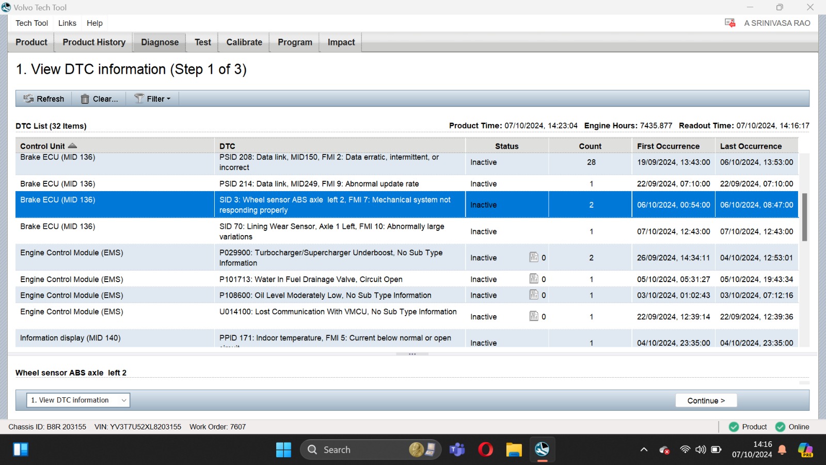Select the SID 70 Lining Wear Sensor row

407,231
